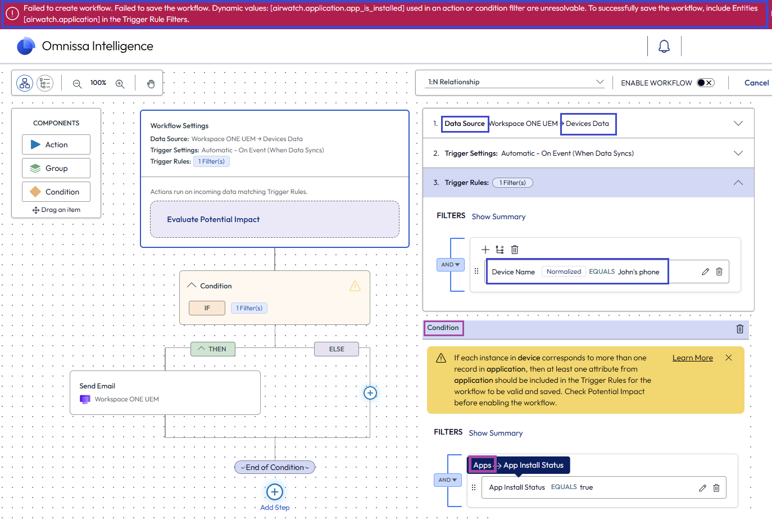Select the ELSE branch label
The height and width of the screenshot is (520, 772).
click(x=337, y=349)
